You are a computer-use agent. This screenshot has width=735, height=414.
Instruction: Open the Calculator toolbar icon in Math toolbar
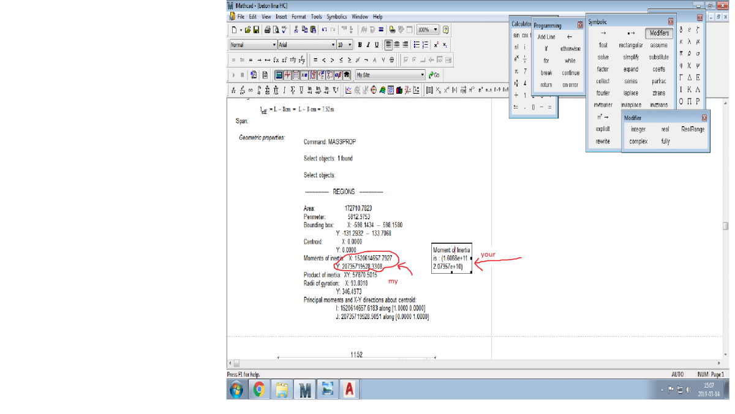pyautogui.click(x=279, y=75)
